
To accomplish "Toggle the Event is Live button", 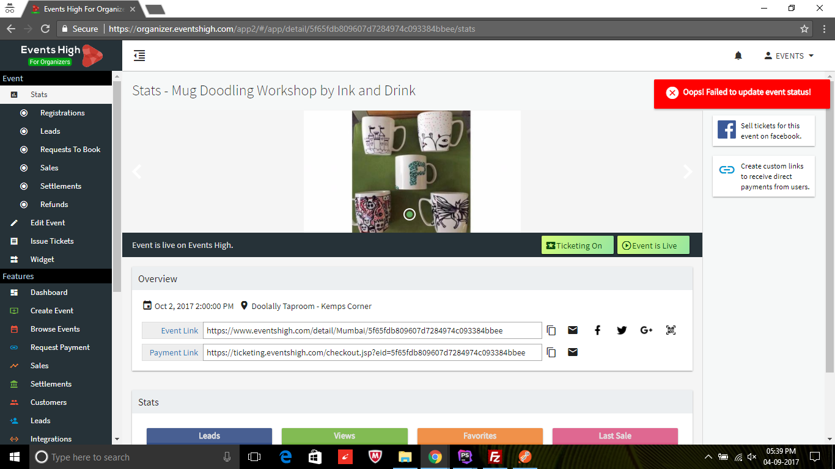I will pyautogui.click(x=653, y=245).
